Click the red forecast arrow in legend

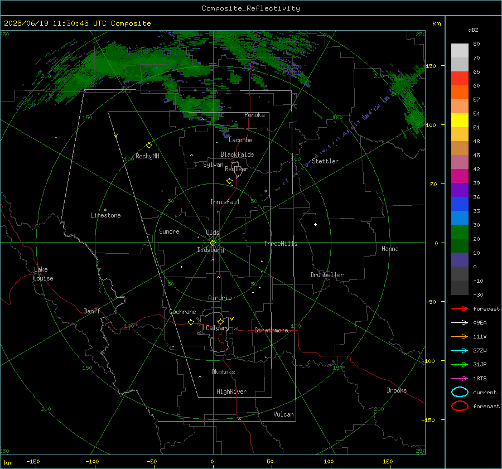[460, 308]
